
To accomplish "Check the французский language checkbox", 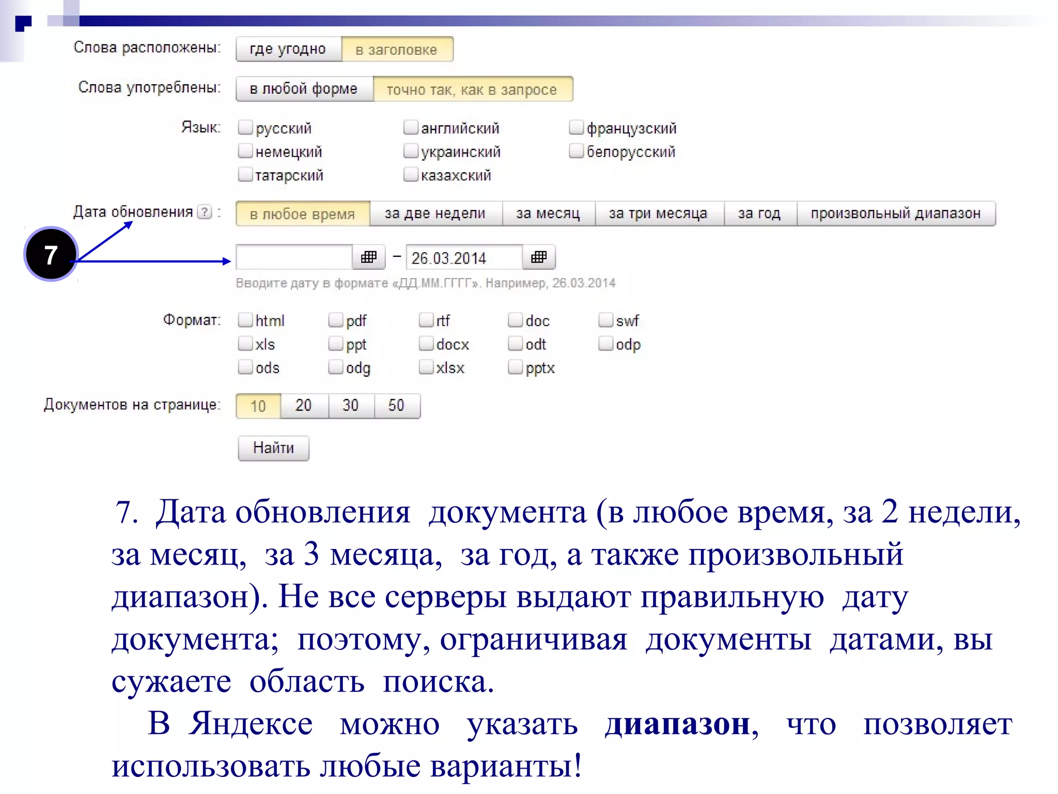I will pos(576,127).
